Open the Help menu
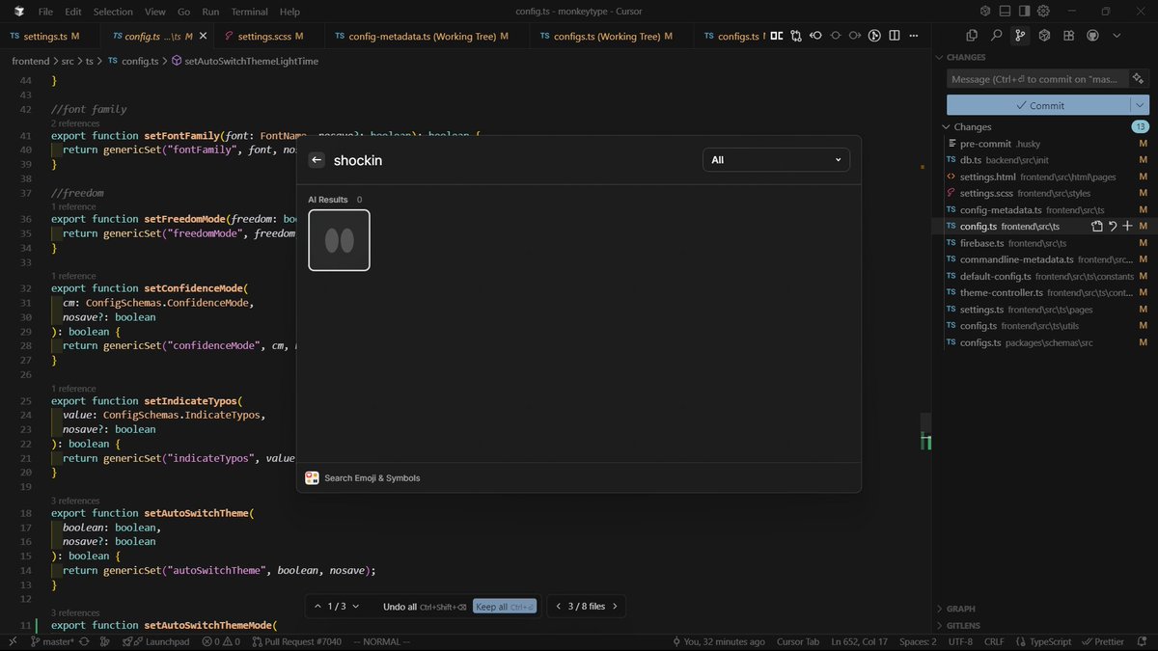The height and width of the screenshot is (651, 1158). pyautogui.click(x=289, y=12)
